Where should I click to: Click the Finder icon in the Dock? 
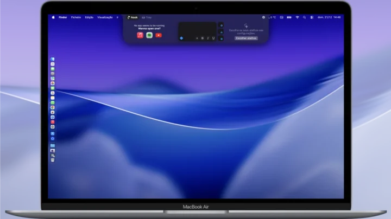(53, 59)
